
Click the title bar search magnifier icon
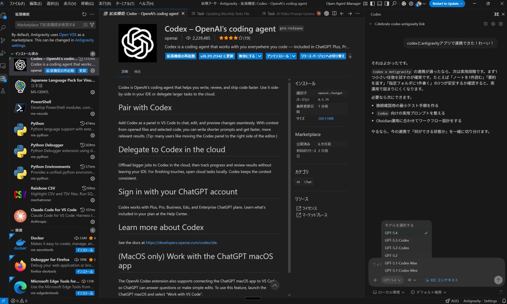tap(394, 3)
